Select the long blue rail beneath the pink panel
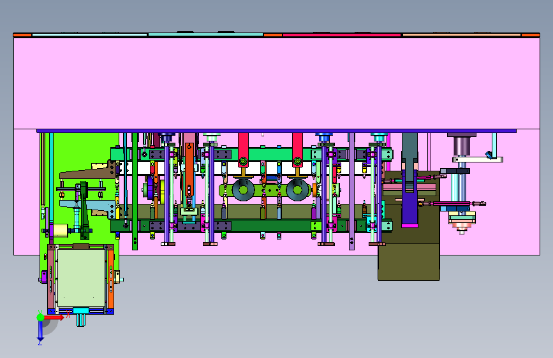 point(277,131)
